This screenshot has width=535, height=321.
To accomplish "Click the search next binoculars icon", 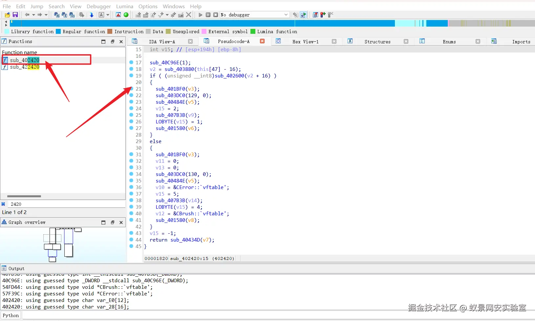I will tap(81, 15).
